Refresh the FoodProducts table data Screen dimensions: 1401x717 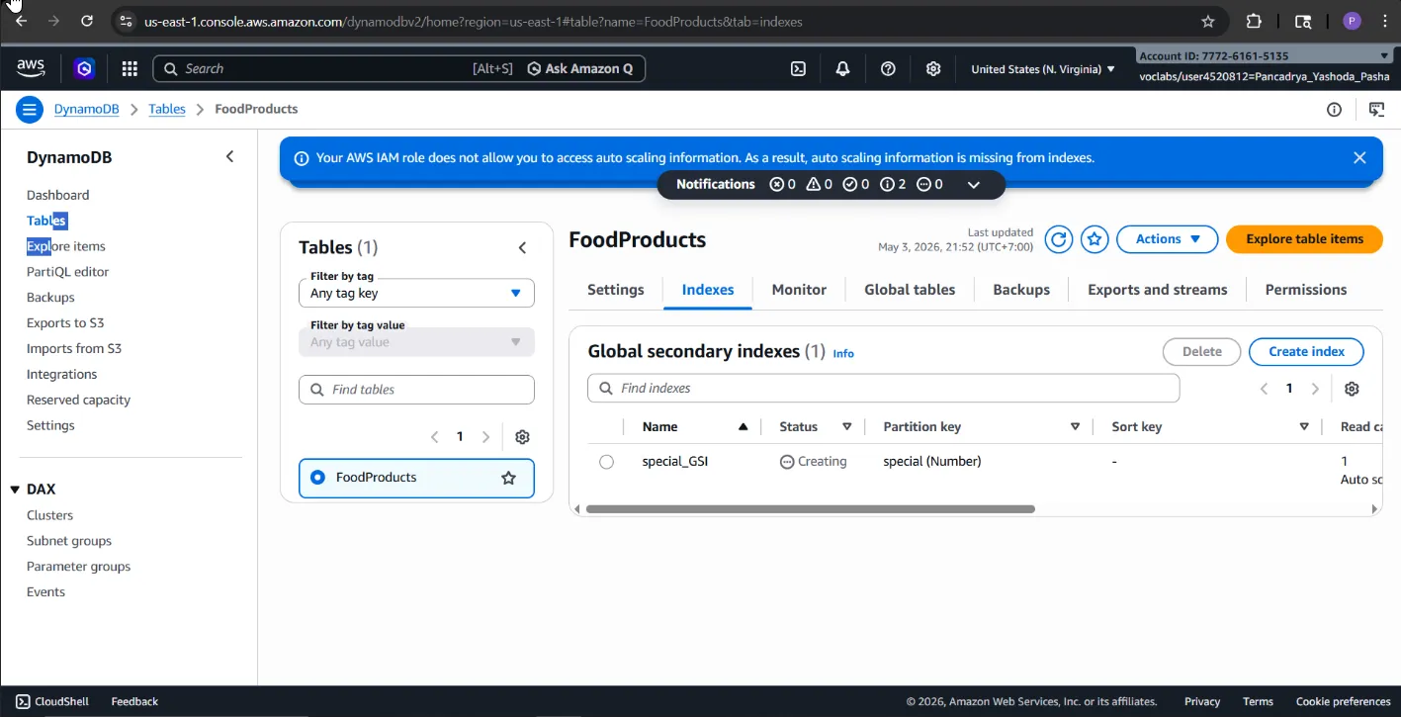click(1059, 238)
